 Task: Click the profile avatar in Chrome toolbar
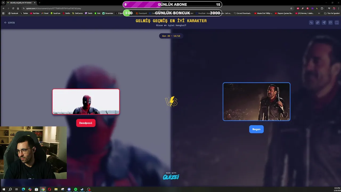[x=334, y=8]
